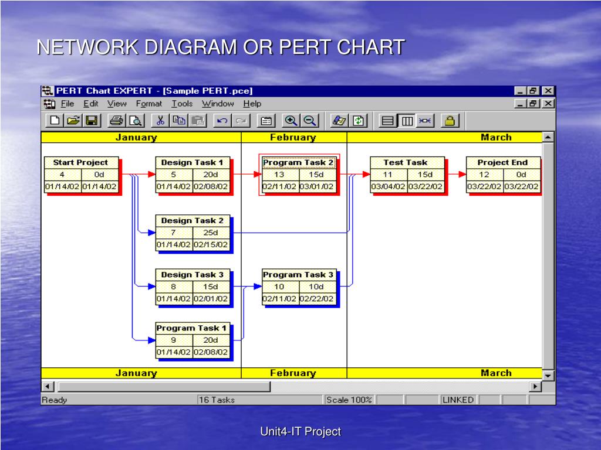Image resolution: width=601 pixels, height=450 pixels.
Task: Click the Ready status bar text
Action: tap(55, 400)
